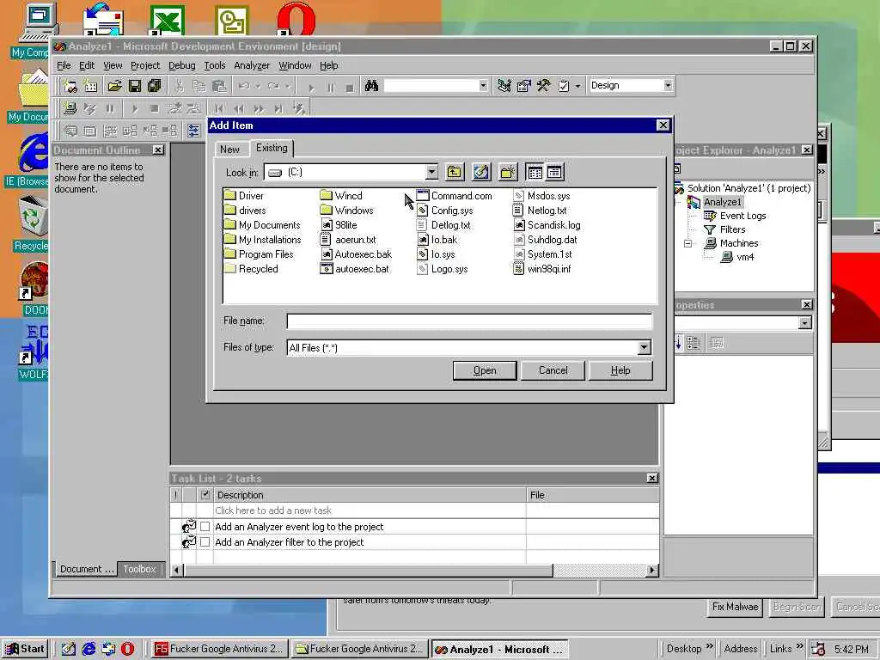Click the Cancel button in Add Item dialog
Image resolution: width=880 pixels, height=660 pixels.
[553, 370]
